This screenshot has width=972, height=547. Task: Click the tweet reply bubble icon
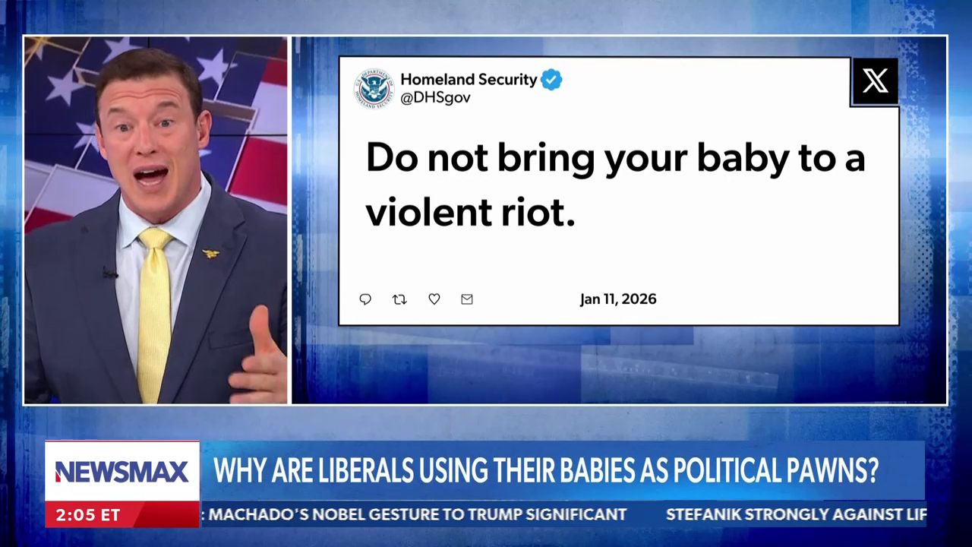[x=365, y=299]
